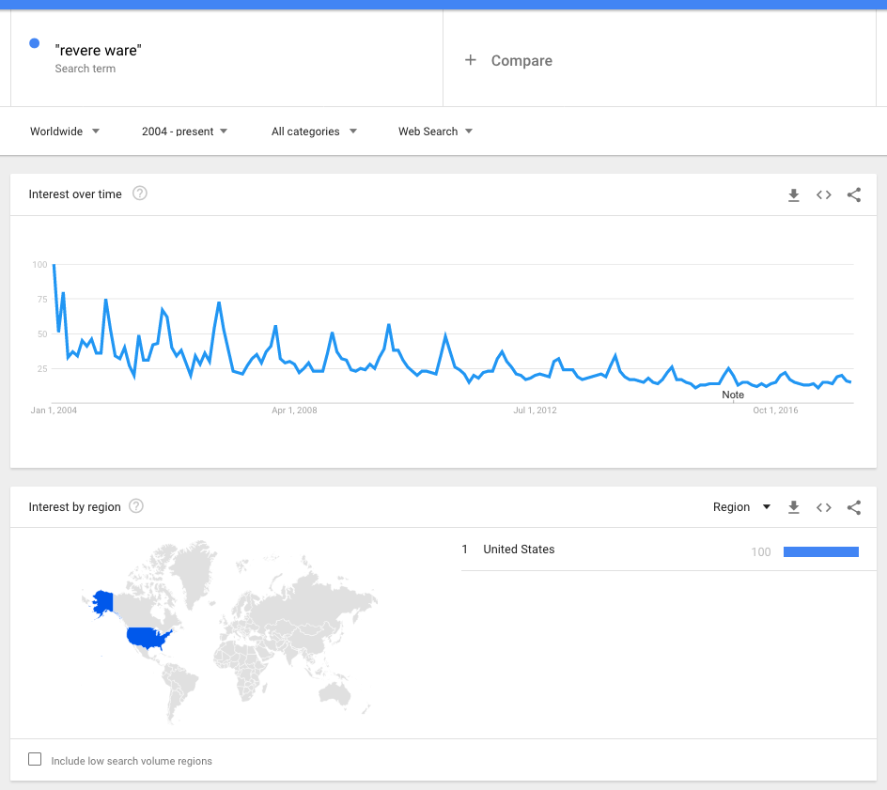
Task: Click the Compare text to add term
Action: pos(521,60)
